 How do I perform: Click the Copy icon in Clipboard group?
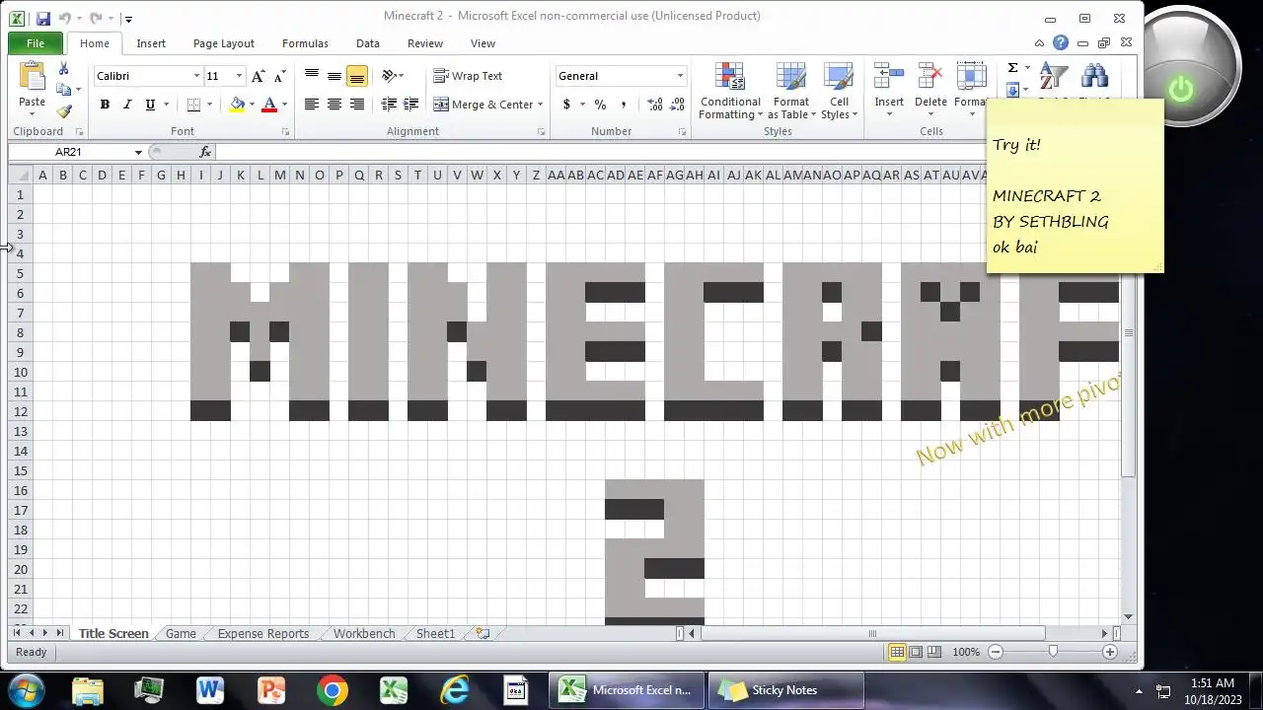(64, 90)
